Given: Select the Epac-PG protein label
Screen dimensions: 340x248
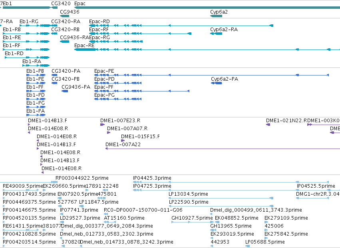Looking at the screenshot, I should 105,95.
